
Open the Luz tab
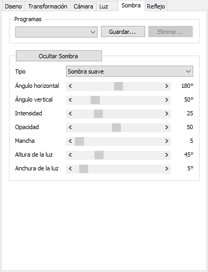(103, 6)
